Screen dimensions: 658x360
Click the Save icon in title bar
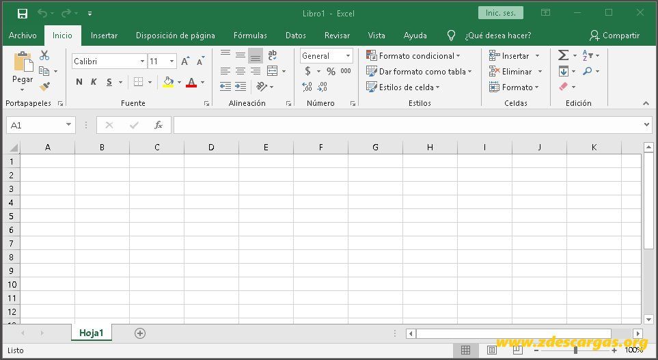23,14
